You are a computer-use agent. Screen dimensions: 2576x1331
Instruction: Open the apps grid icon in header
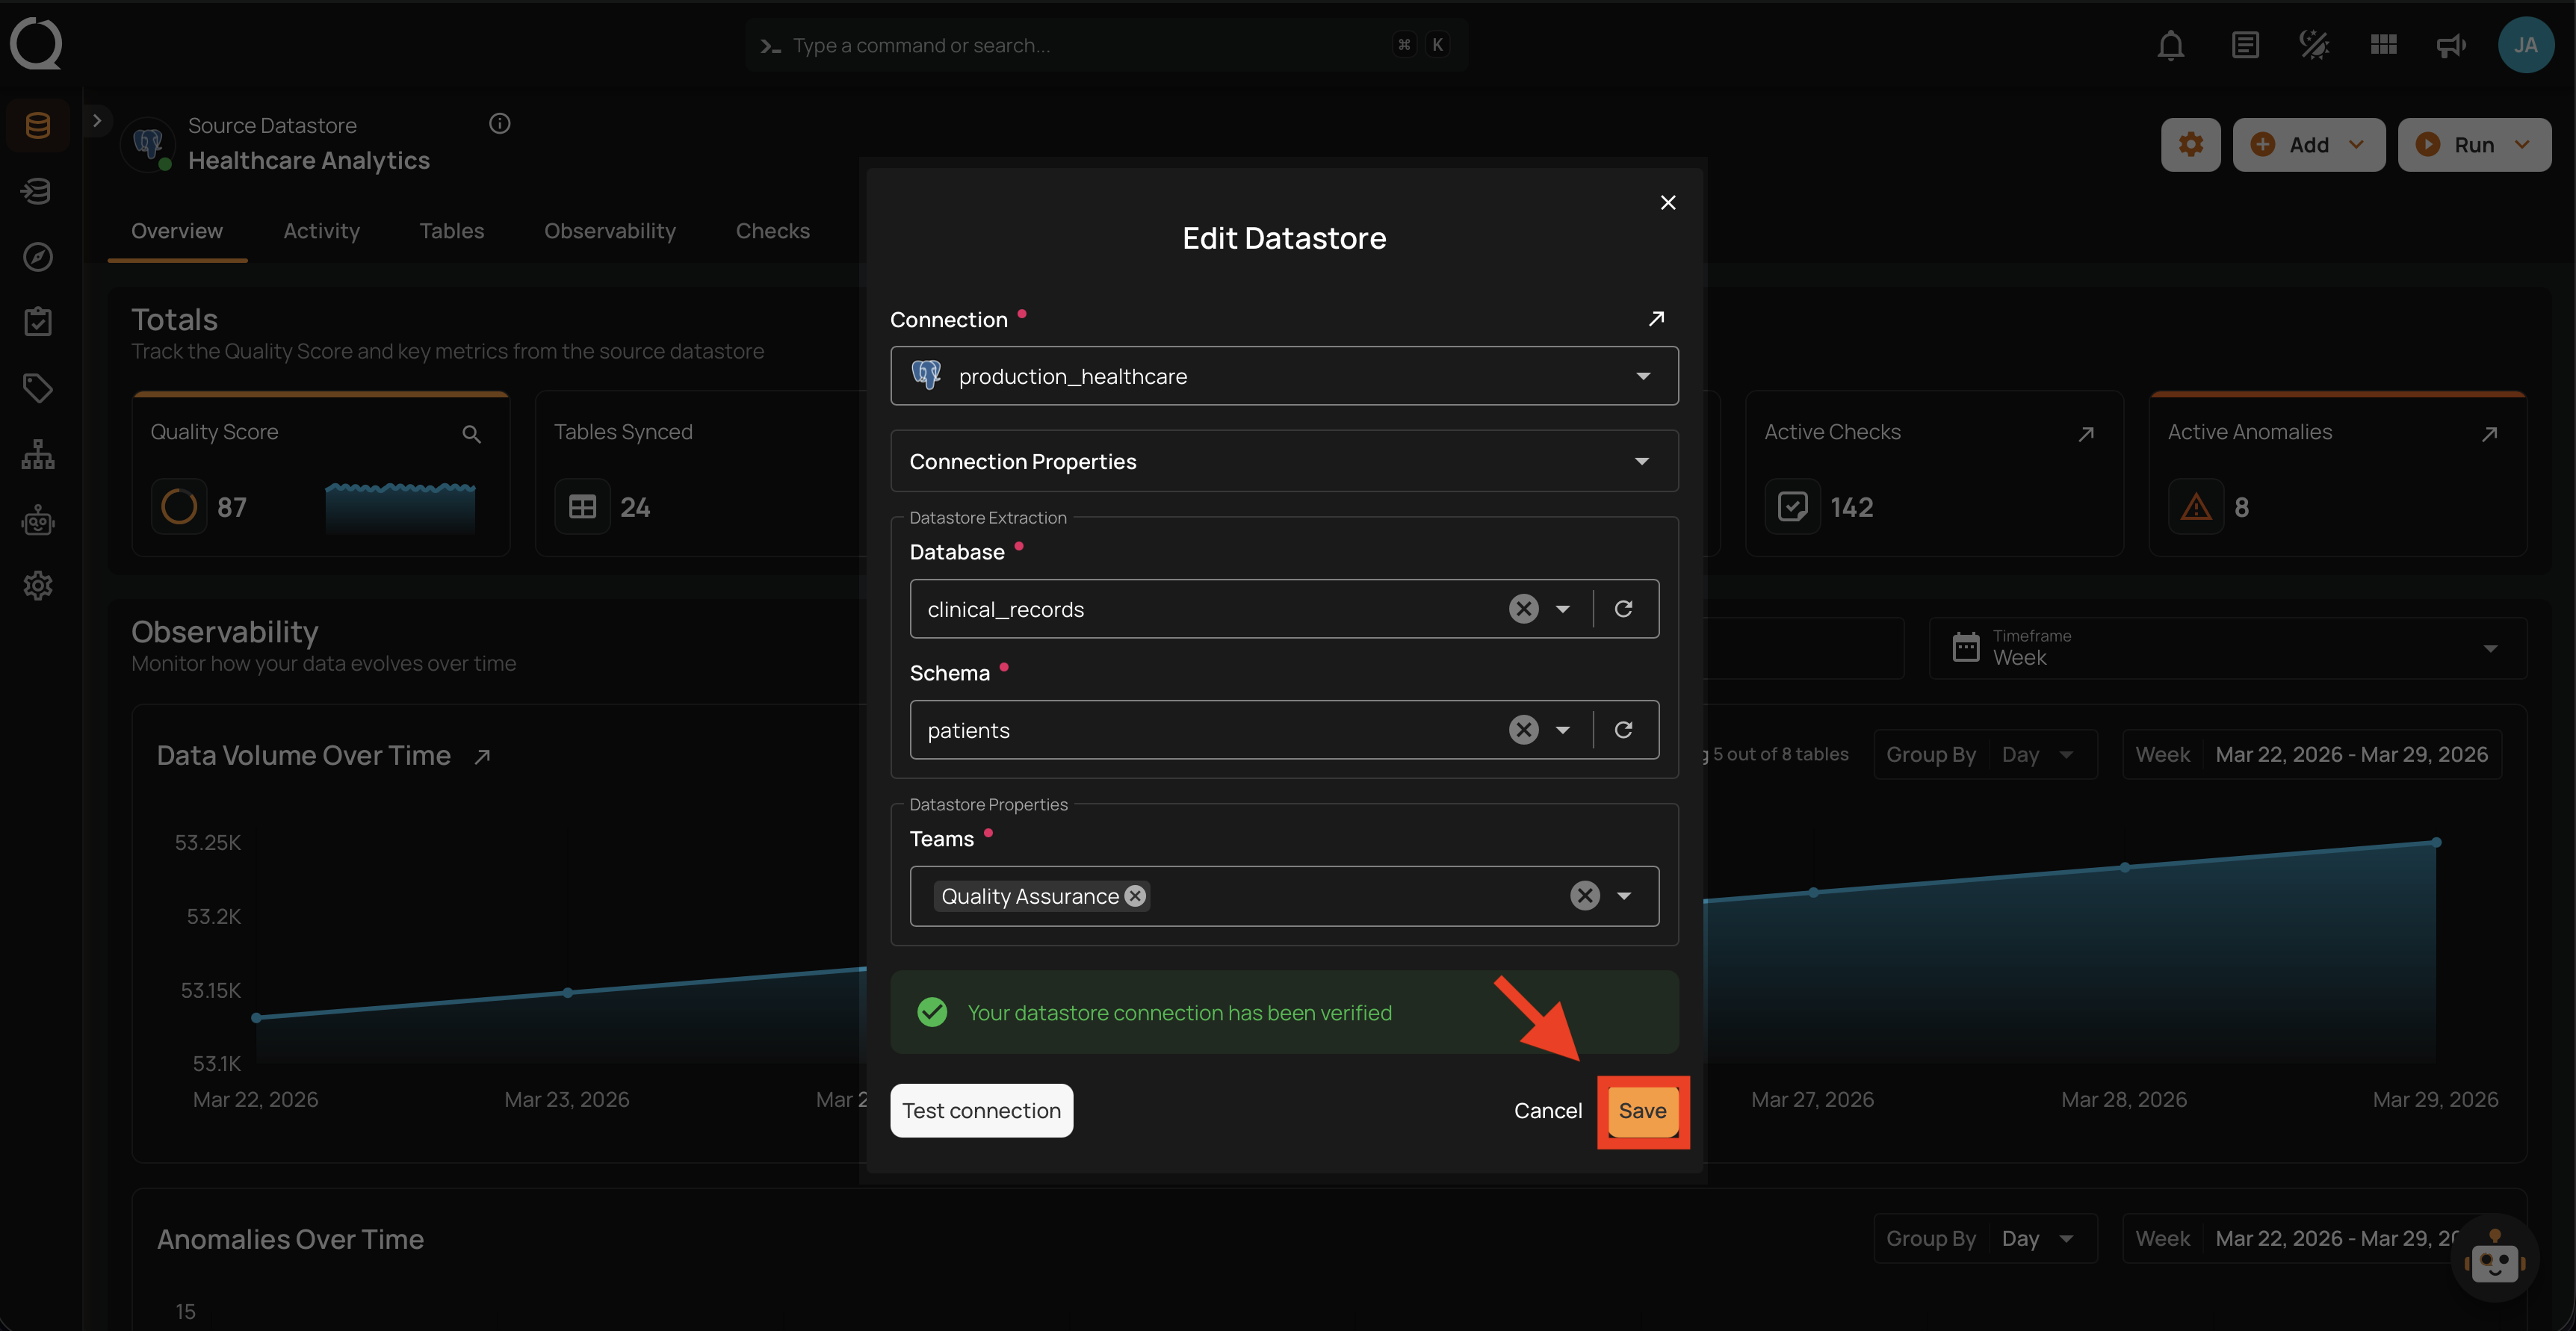point(2383,45)
